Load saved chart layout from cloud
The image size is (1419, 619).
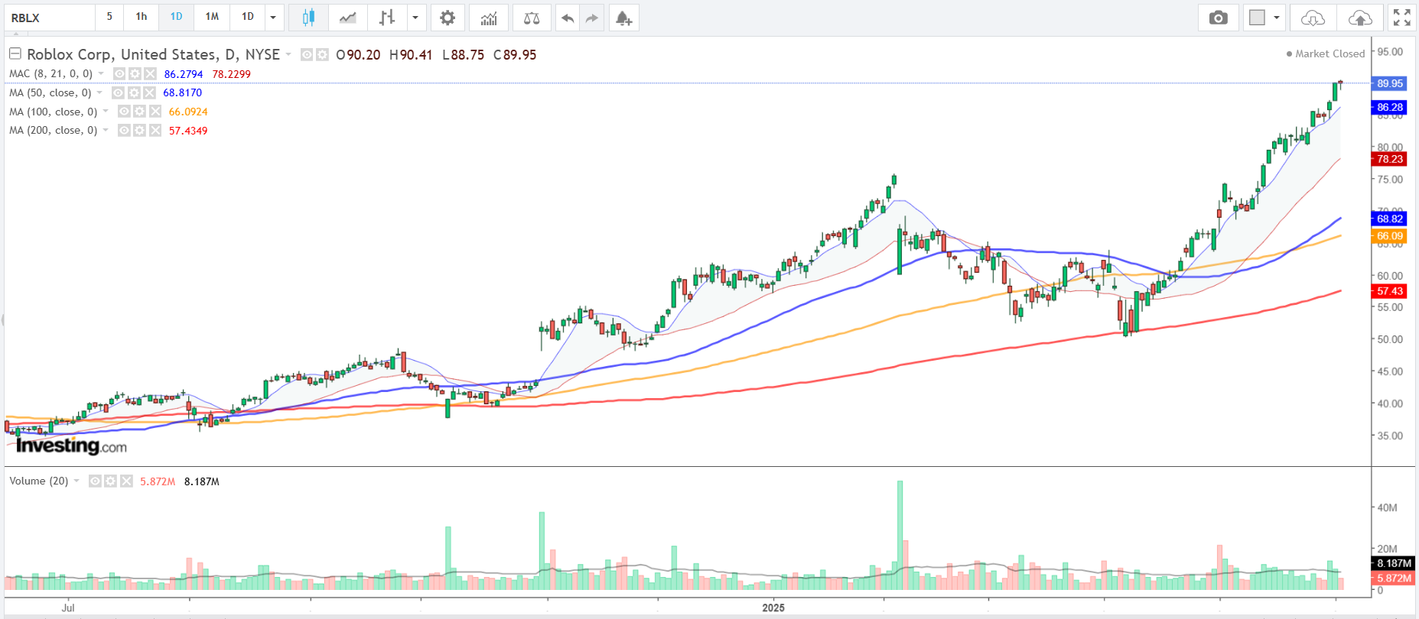coord(1313,18)
